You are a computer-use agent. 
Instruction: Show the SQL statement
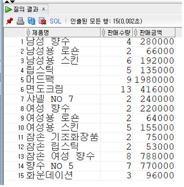click(56, 21)
